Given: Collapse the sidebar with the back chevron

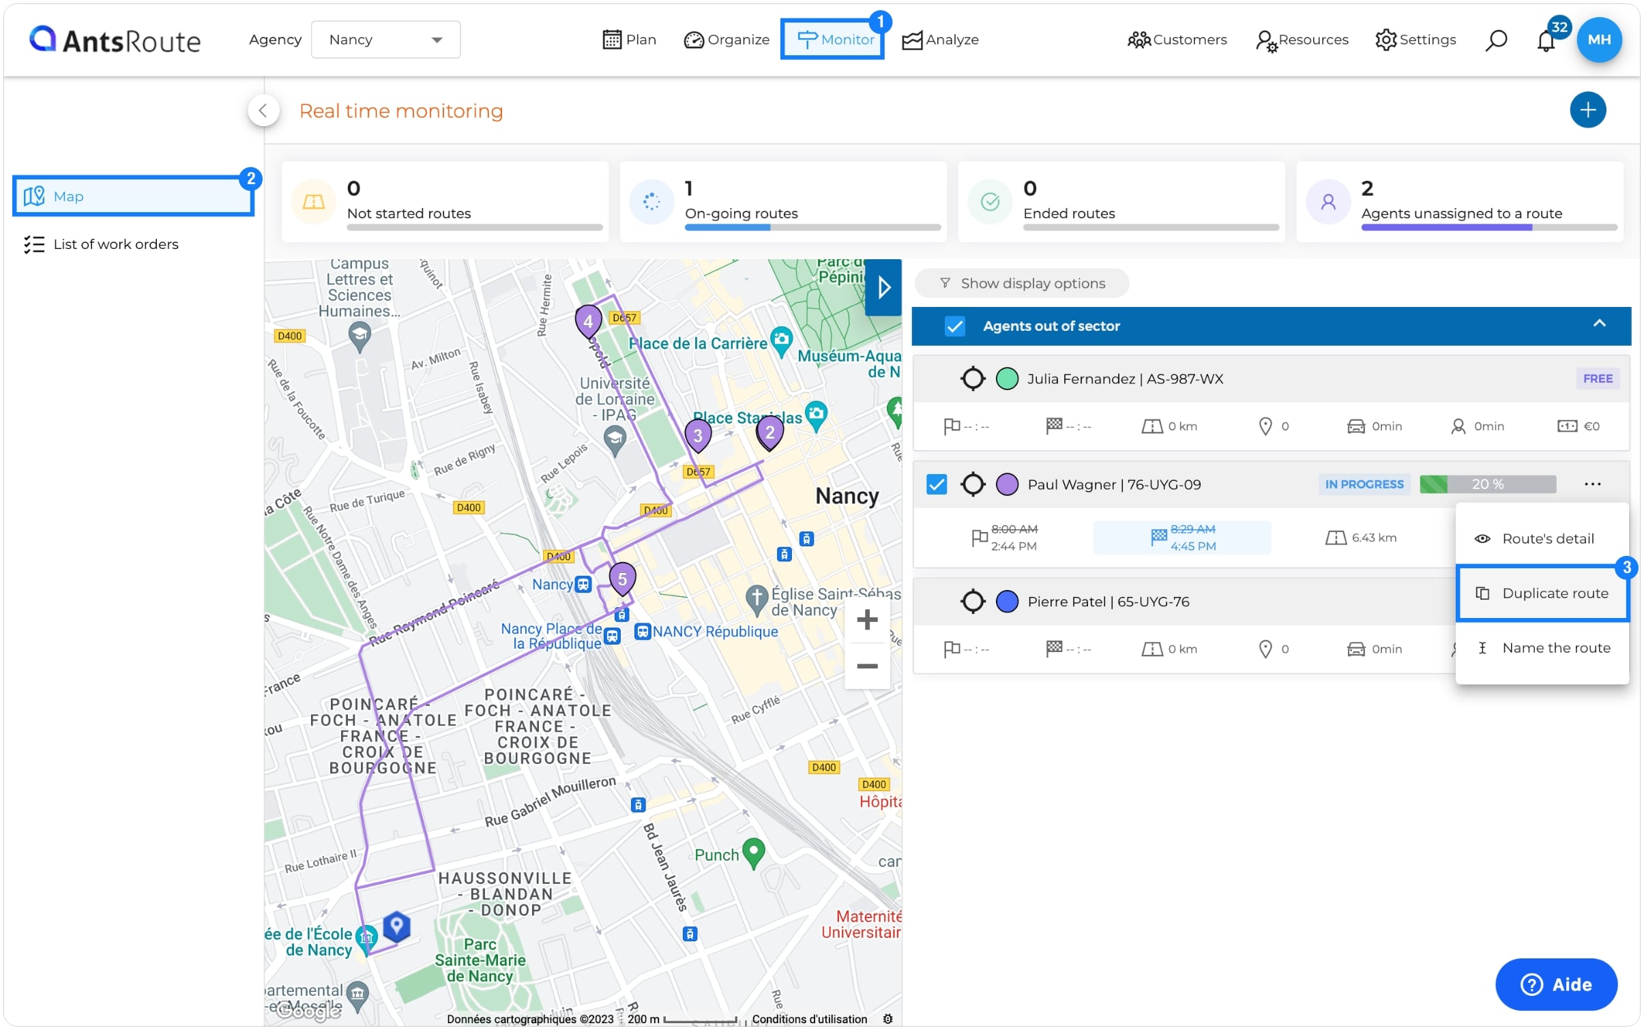Looking at the screenshot, I should pyautogui.click(x=263, y=111).
